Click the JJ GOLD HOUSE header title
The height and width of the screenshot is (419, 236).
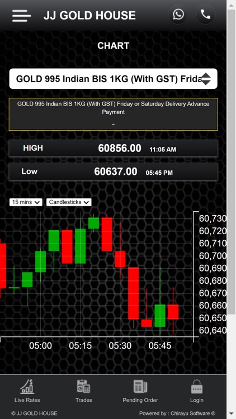[x=89, y=16]
